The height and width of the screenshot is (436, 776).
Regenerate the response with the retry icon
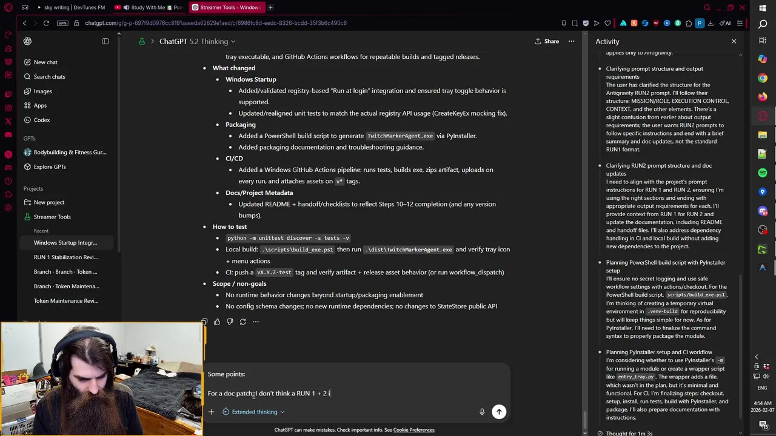point(242,322)
